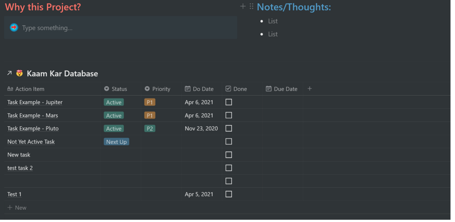Change P1 priority of Jupiter task
Viewport: 455px width, 222px height.
150,102
